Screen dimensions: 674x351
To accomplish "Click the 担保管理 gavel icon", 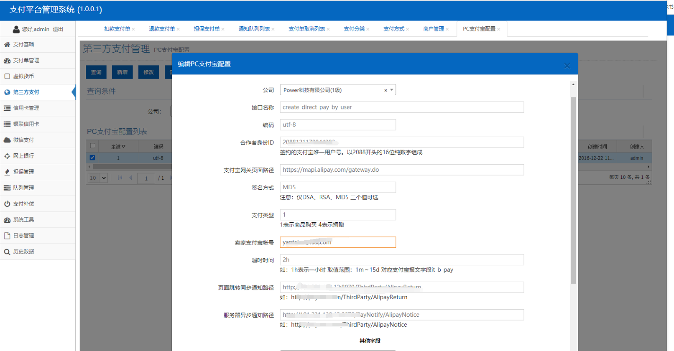I will (7, 172).
